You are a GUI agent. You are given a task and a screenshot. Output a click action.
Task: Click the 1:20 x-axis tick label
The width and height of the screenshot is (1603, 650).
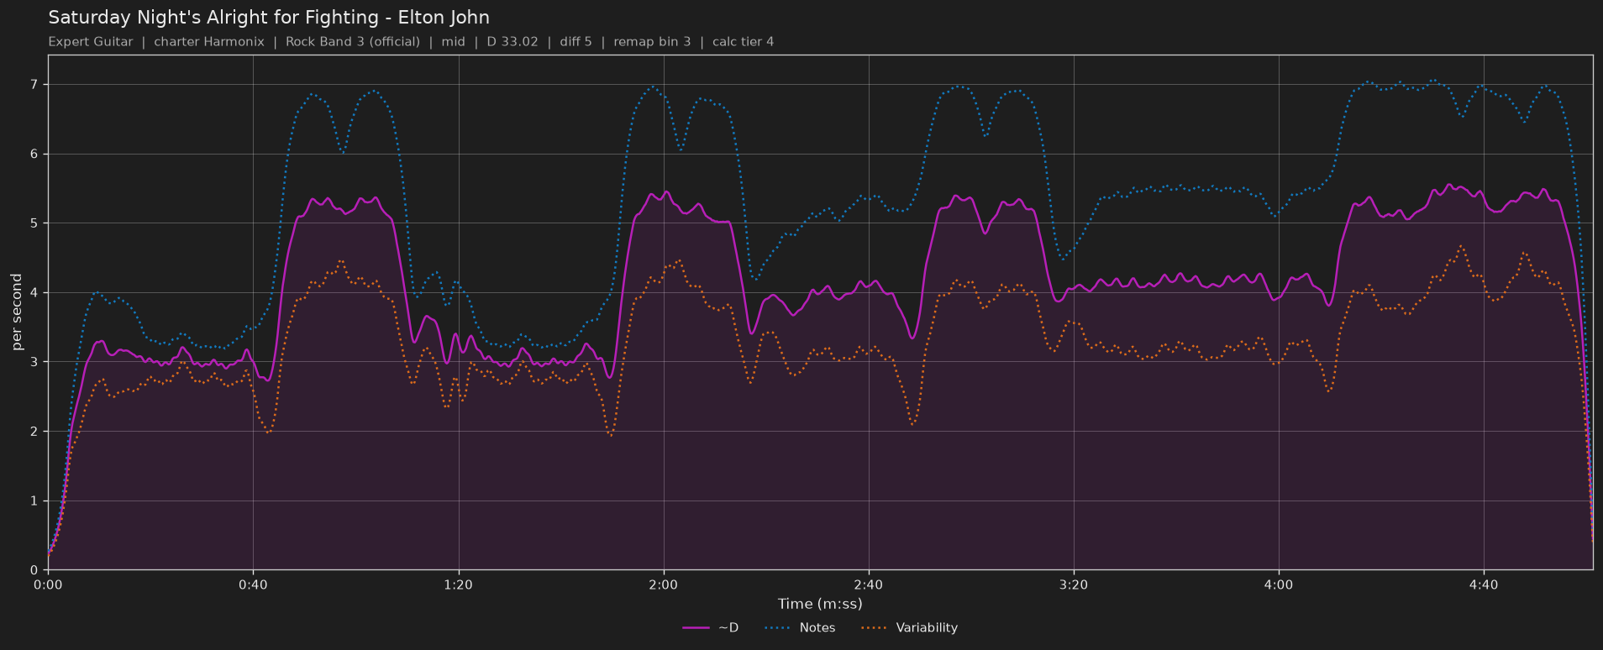(x=458, y=584)
